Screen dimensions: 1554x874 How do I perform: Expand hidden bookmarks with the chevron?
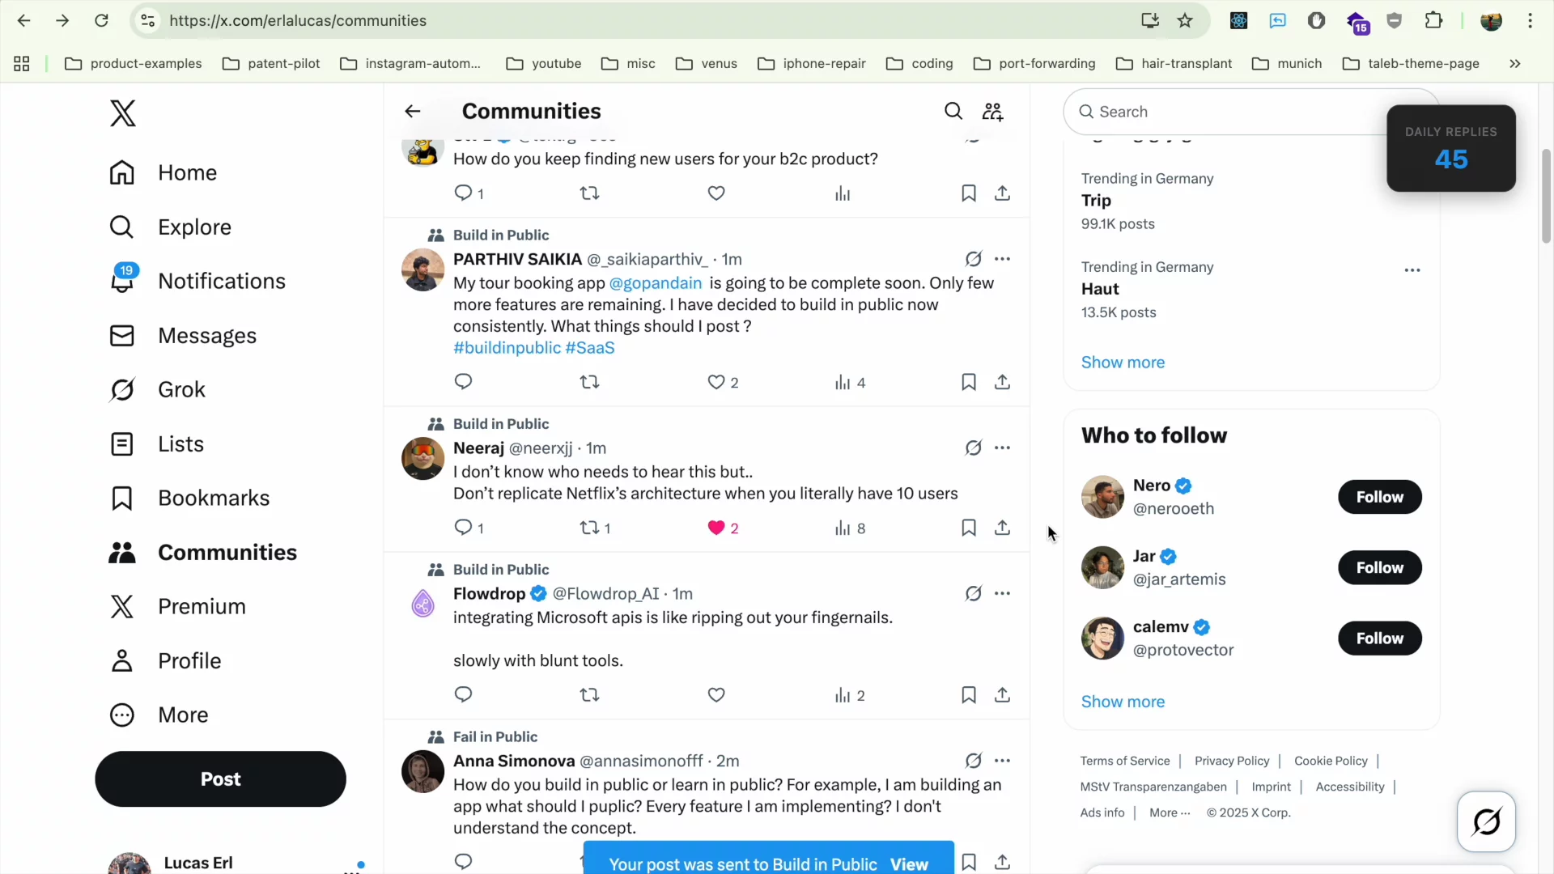[1515, 63]
